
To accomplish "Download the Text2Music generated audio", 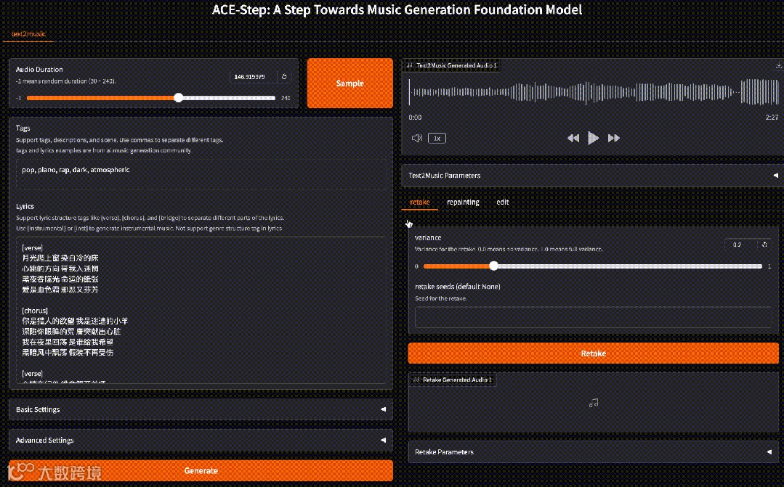I will 778,65.
